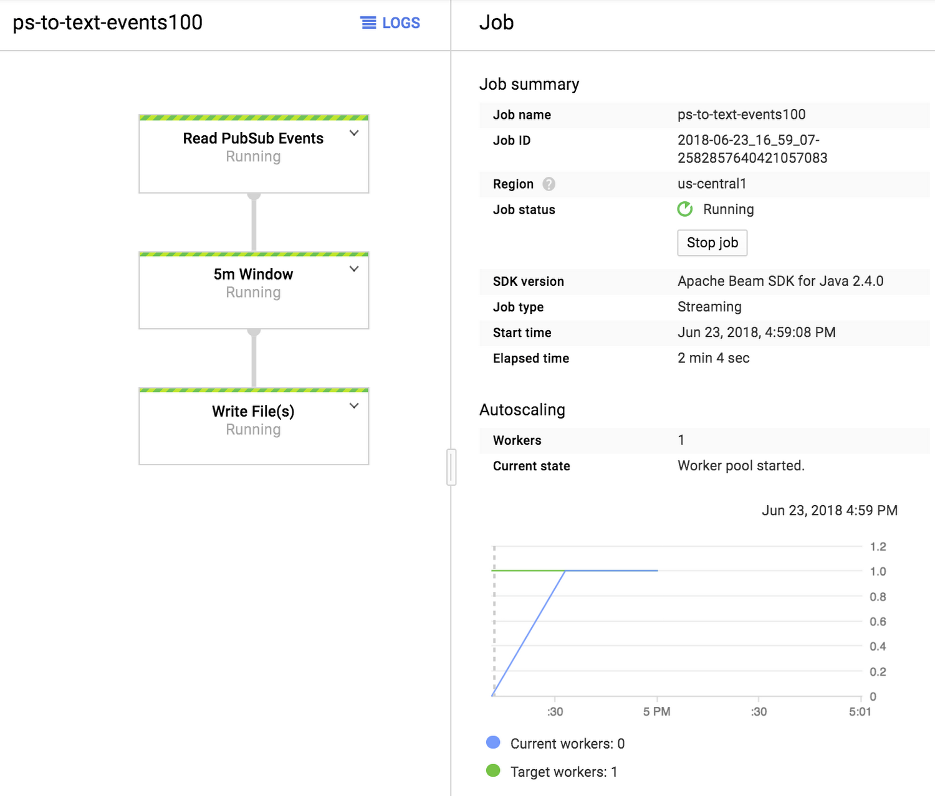Screen dimensions: 935x796
Task: Click the Elapsed time value 2 min 4 sec
Action: coord(714,358)
